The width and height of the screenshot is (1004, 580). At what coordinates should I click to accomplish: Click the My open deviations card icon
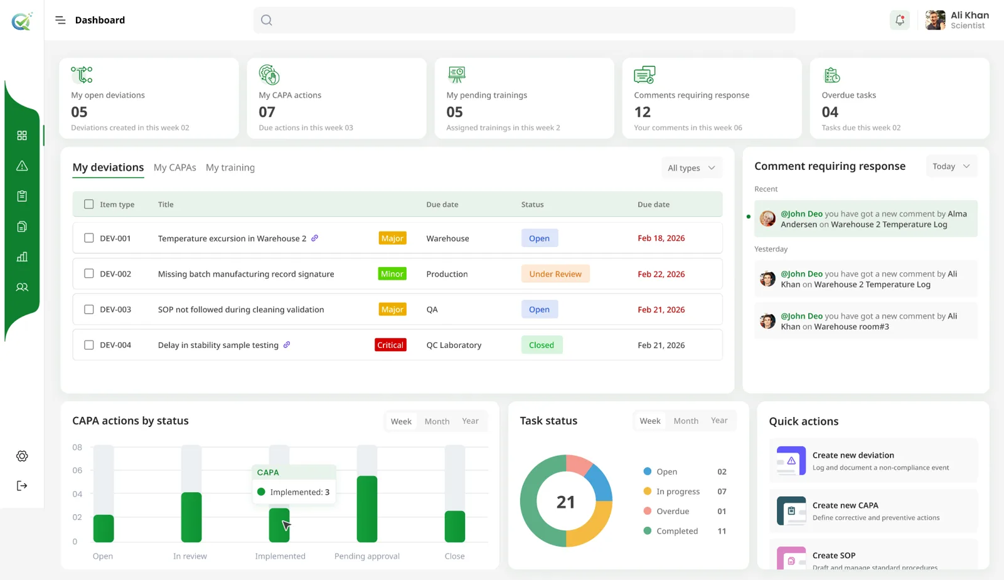pos(82,75)
